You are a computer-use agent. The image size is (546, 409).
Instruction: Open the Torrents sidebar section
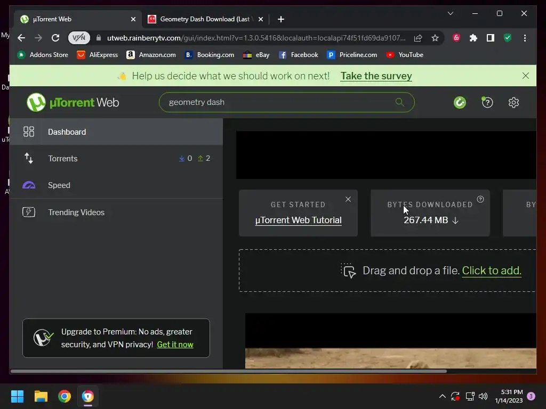coord(116,159)
